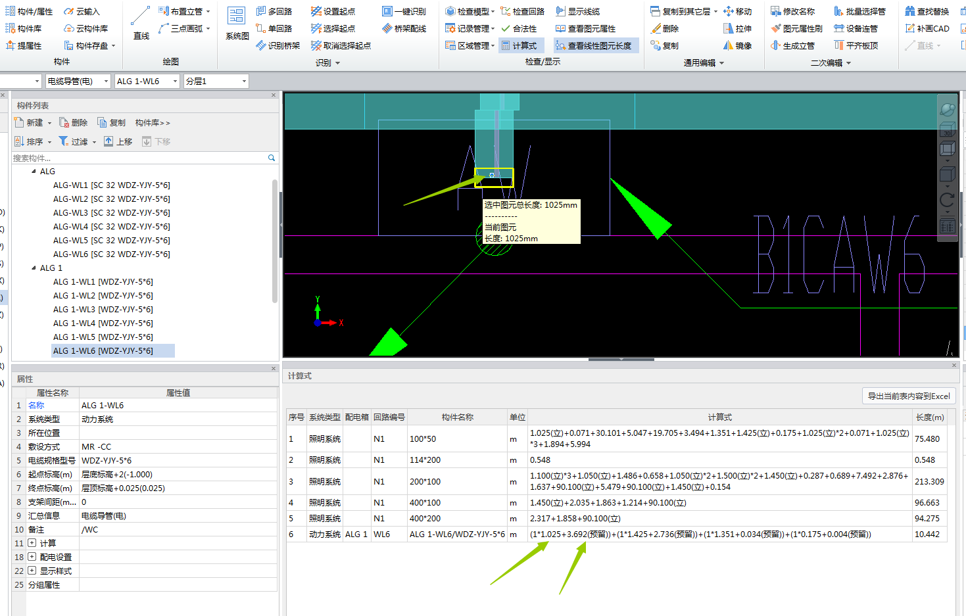Open the 区域管理 dropdown

point(493,46)
